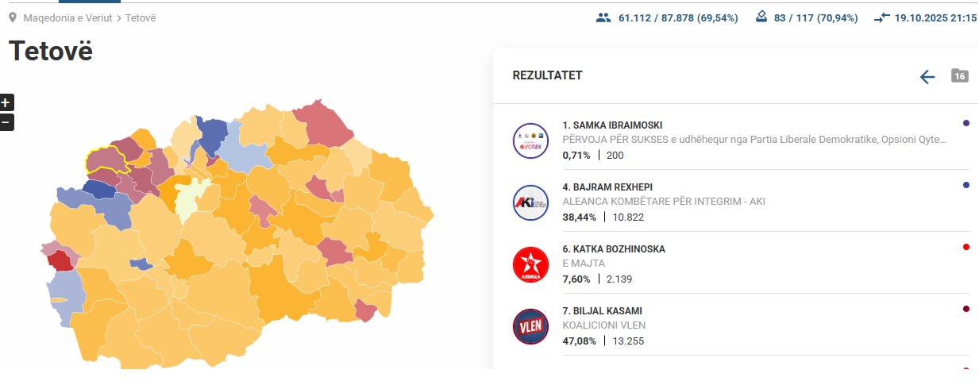Click the voter turnout people icon
This screenshot has height=385, width=979.
603,17
